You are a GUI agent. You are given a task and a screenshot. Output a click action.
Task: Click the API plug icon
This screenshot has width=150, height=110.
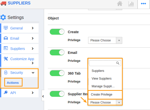pyautogui.click(x=6, y=92)
